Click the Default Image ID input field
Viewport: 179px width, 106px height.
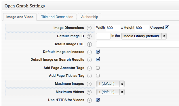pyautogui.click(x=103, y=36)
